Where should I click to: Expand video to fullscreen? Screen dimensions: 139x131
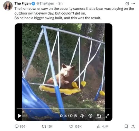click(107, 116)
